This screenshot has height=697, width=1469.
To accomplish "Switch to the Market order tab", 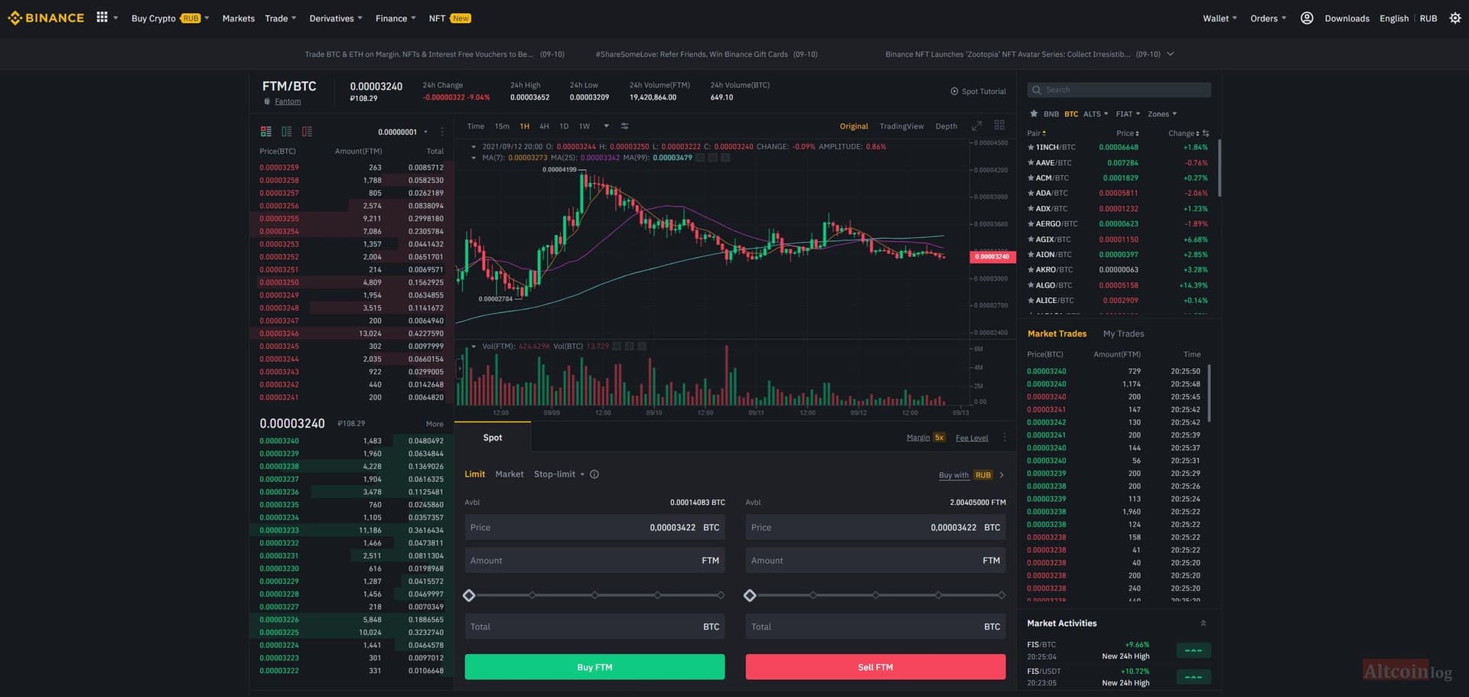I will (x=510, y=474).
